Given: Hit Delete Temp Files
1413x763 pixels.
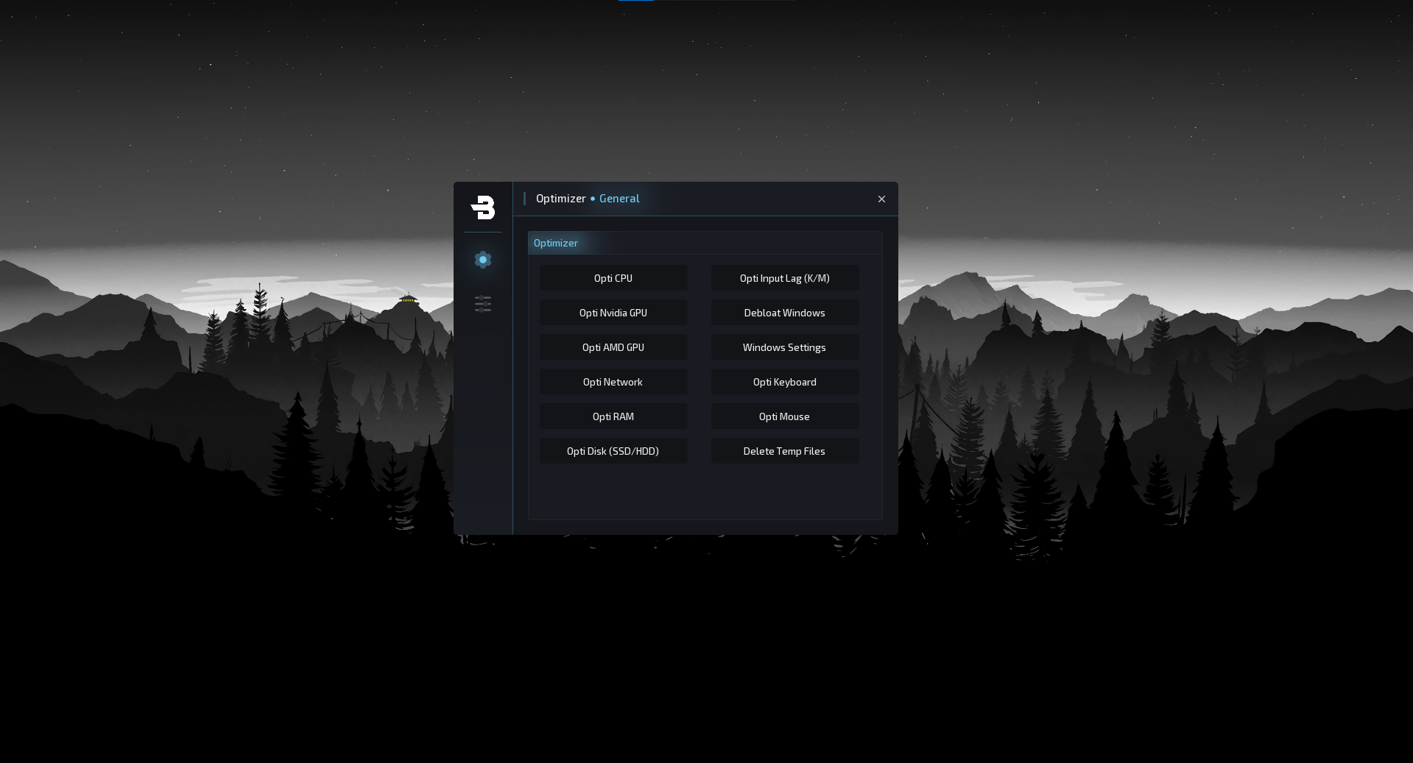Looking at the screenshot, I should pos(784,451).
